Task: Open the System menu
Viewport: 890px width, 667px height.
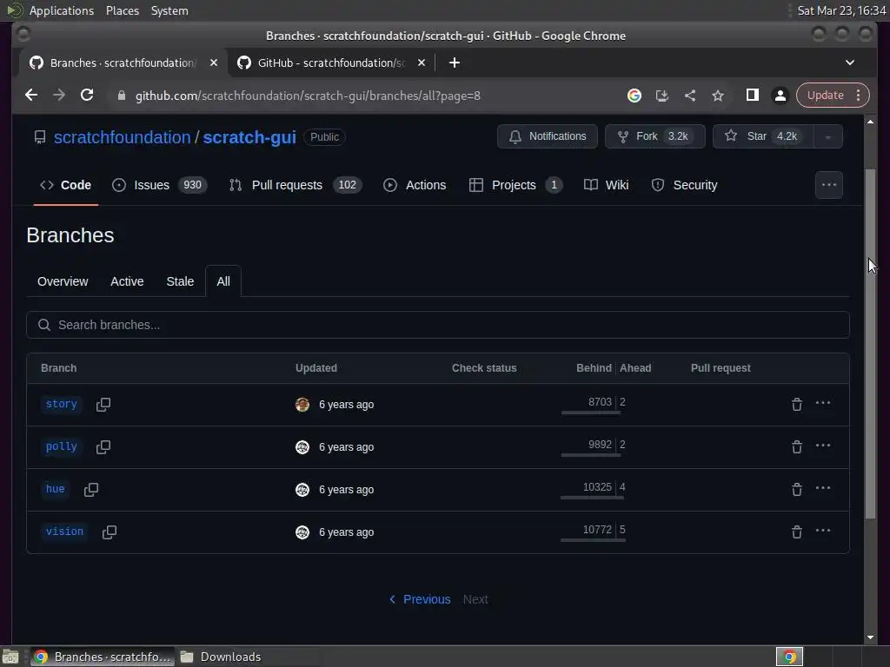Action: pos(169,10)
